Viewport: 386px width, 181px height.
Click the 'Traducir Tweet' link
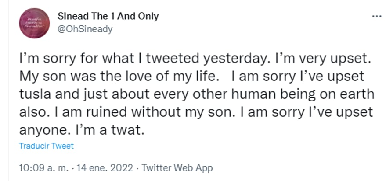(47, 146)
